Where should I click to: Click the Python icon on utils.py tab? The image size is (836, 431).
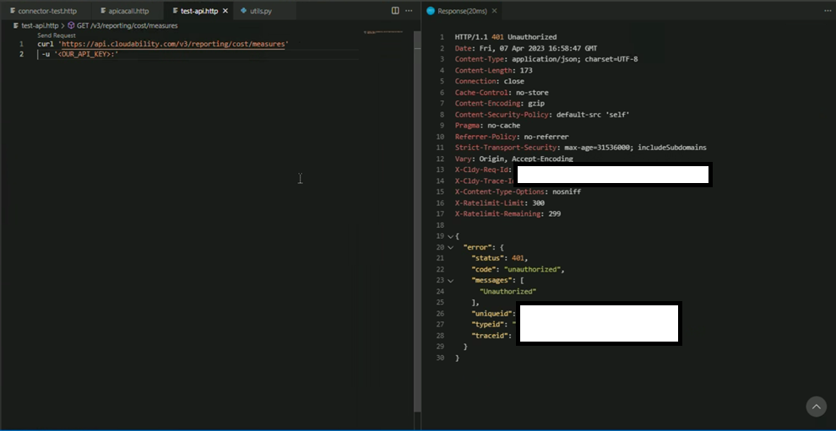point(243,11)
